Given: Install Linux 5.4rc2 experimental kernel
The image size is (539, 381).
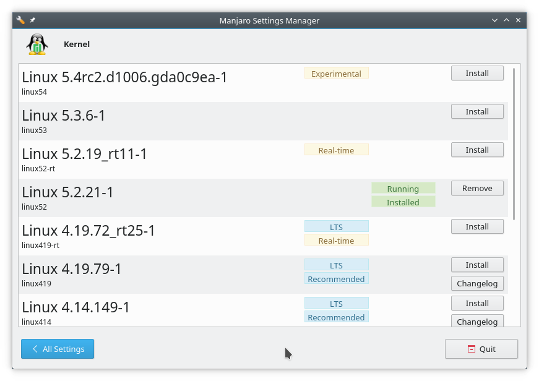Looking at the screenshot, I should (x=477, y=73).
